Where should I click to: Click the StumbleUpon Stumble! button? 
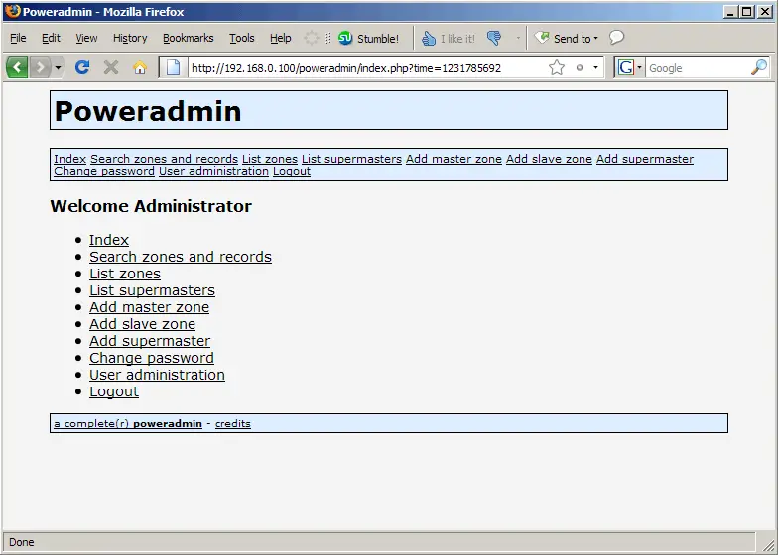point(369,38)
